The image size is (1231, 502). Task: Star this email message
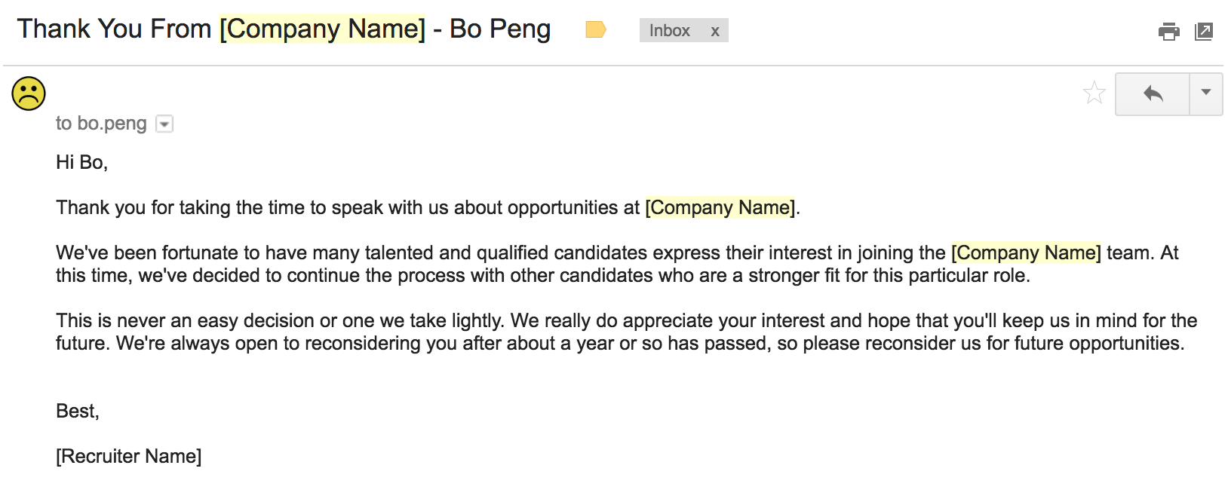point(1094,93)
